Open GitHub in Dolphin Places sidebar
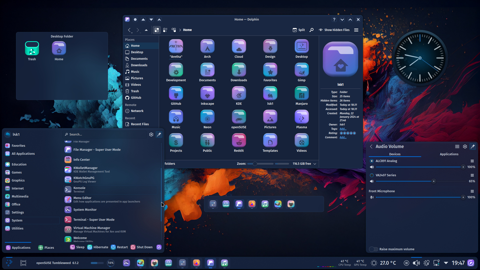 pyautogui.click(x=141, y=98)
